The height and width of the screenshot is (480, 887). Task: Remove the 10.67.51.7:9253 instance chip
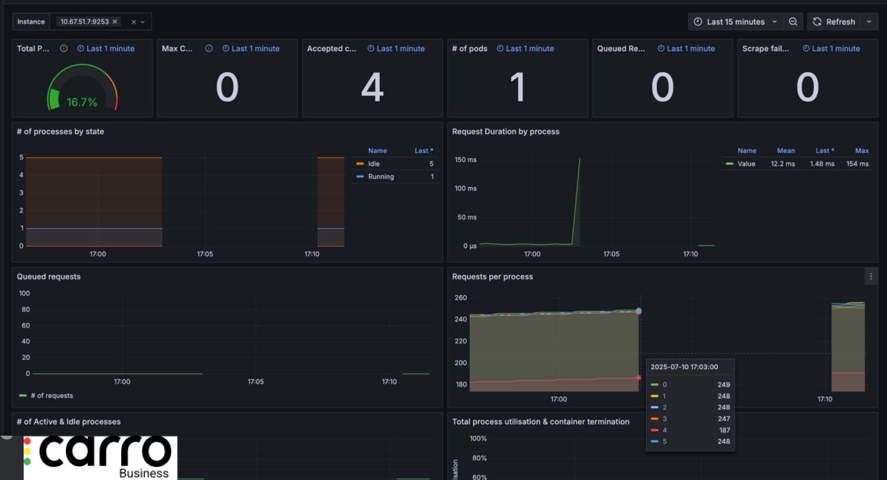tap(115, 21)
